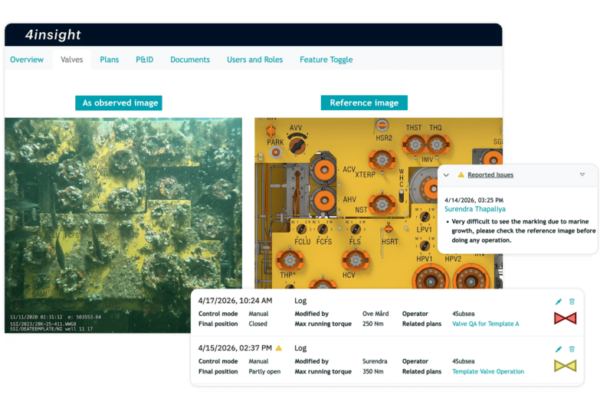610x411 pixels.
Task: Click the THP valve on reference image
Action: point(290,260)
